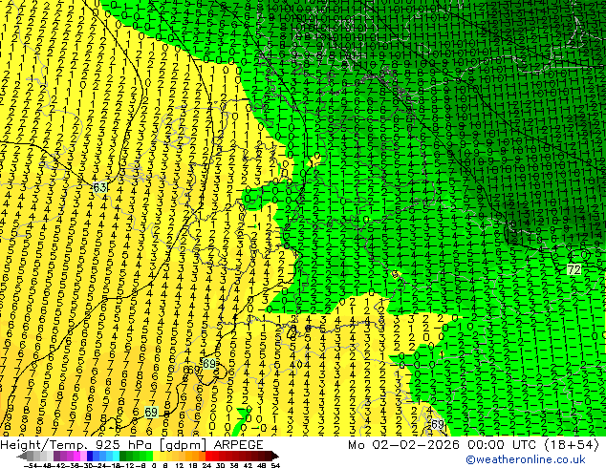Click the dark blue swatch in the temperature legend
606x468 pixels.
(x=90, y=456)
